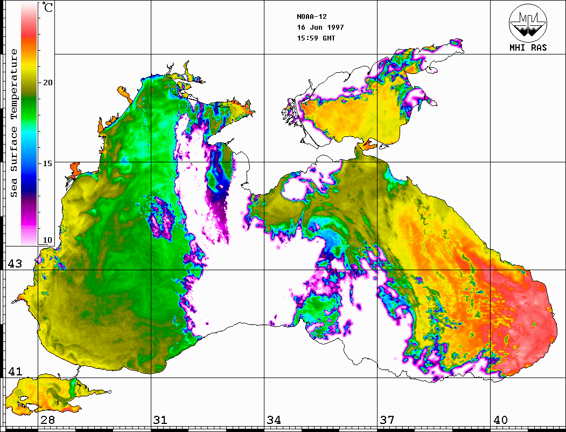Screen dimensions: 566x432
Task: Click longitude label 34
Action: pos(274,420)
